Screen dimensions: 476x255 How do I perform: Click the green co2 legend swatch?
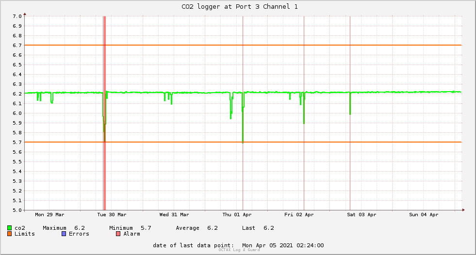pyautogui.click(x=9, y=228)
